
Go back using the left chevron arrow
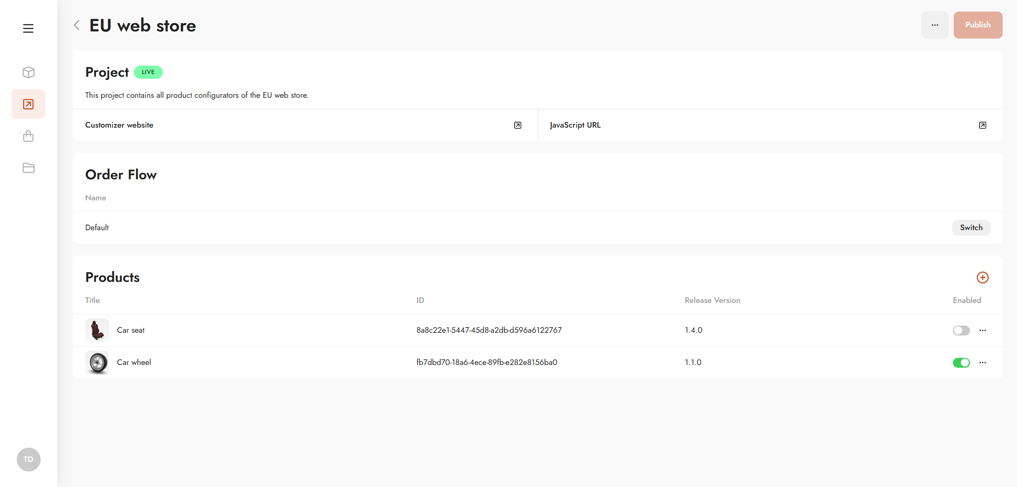point(77,25)
